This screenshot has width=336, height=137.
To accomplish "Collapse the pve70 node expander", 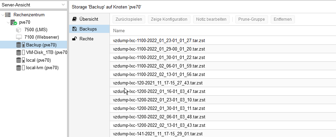I will pyautogui.click(x=8, y=22).
